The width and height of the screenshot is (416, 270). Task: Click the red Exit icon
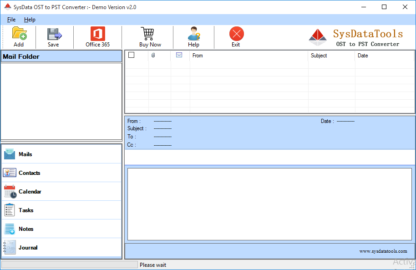pyautogui.click(x=236, y=34)
